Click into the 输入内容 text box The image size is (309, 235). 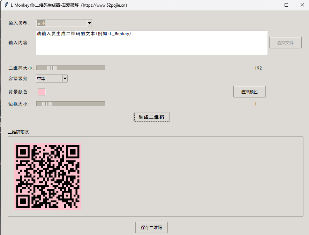point(152,42)
